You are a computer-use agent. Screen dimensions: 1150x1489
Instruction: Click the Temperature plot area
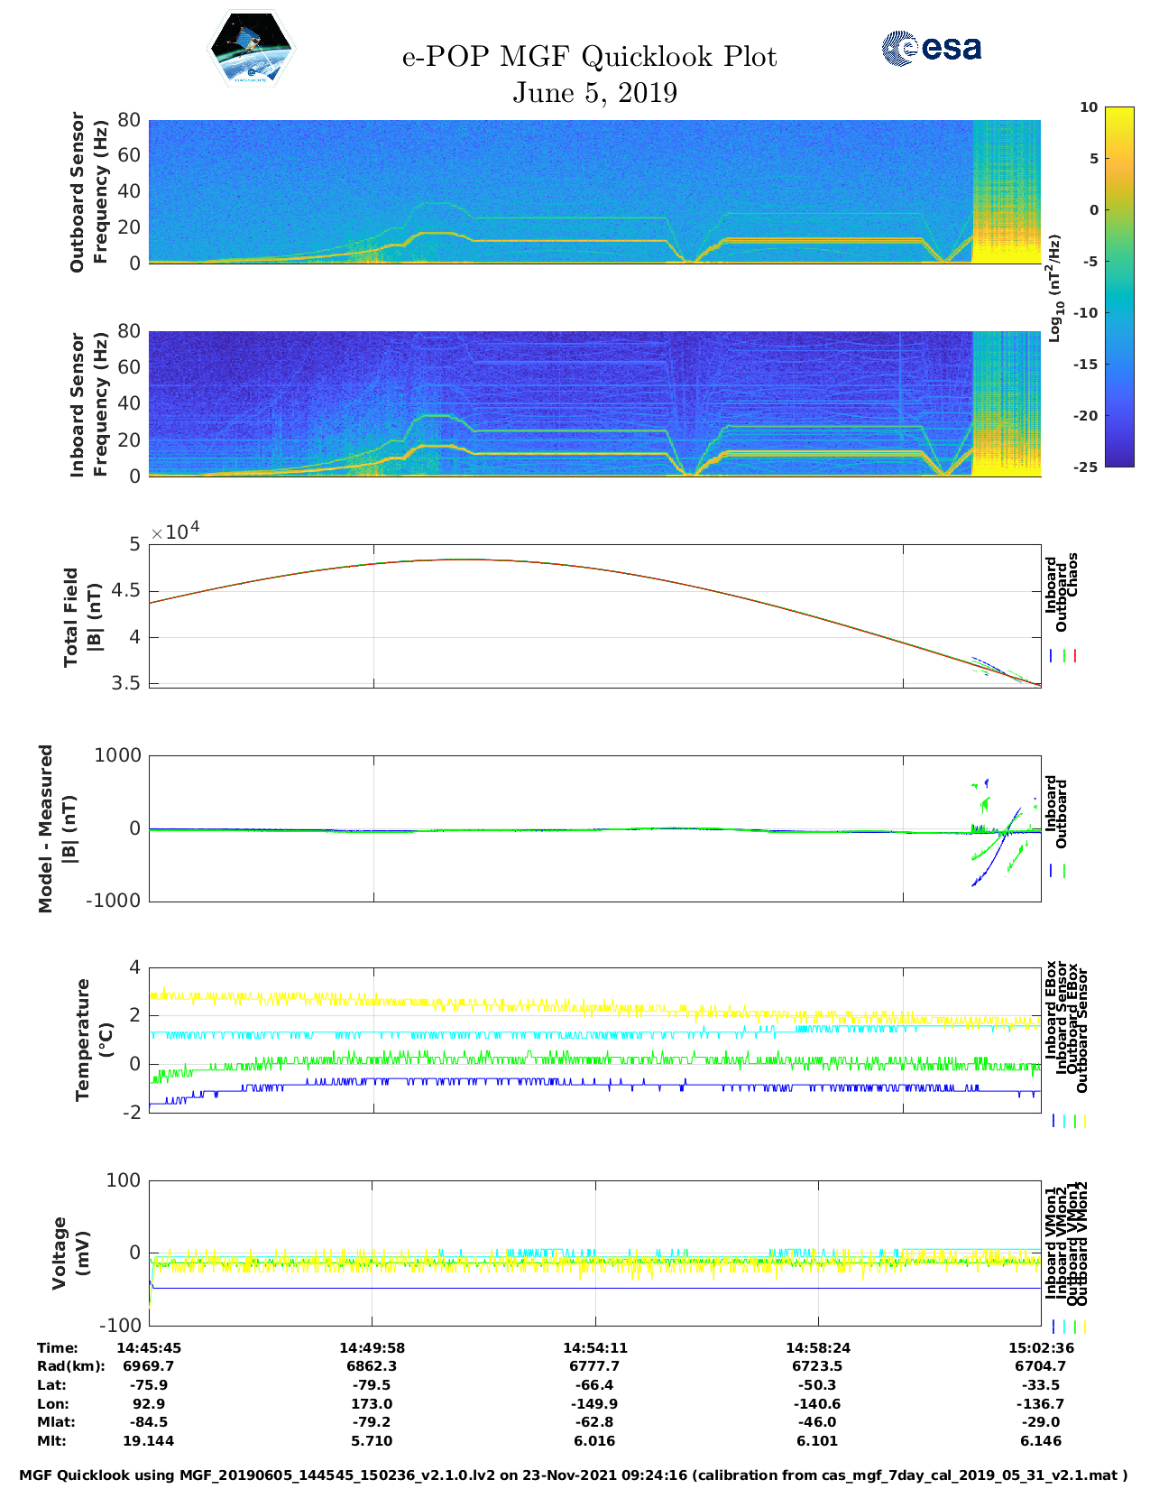pyautogui.click(x=594, y=1039)
